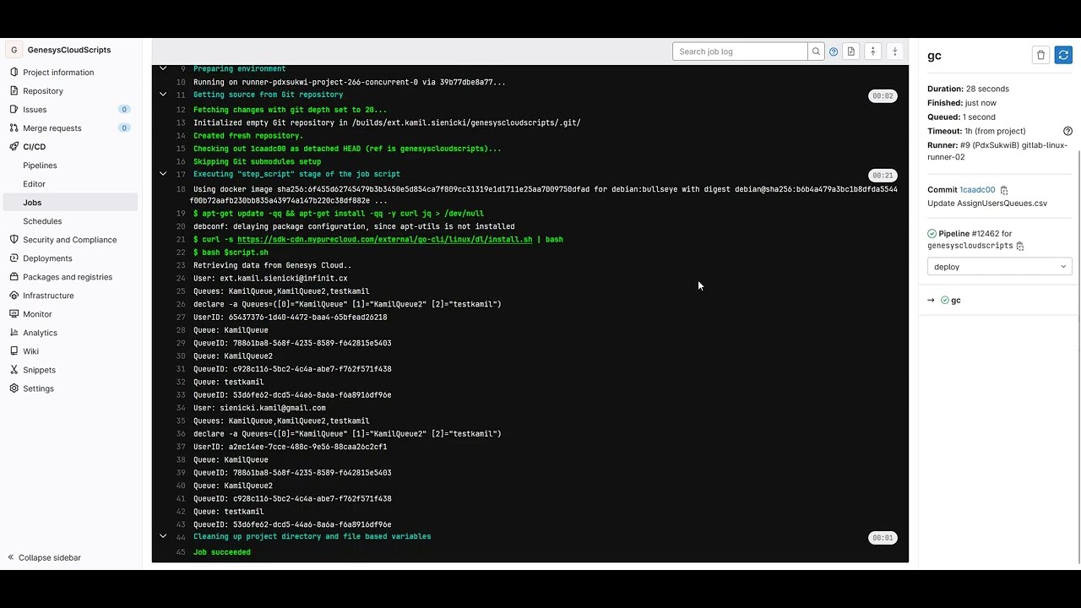Open the job log search help icon
Screen dimensions: 1081x608
[834, 52]
